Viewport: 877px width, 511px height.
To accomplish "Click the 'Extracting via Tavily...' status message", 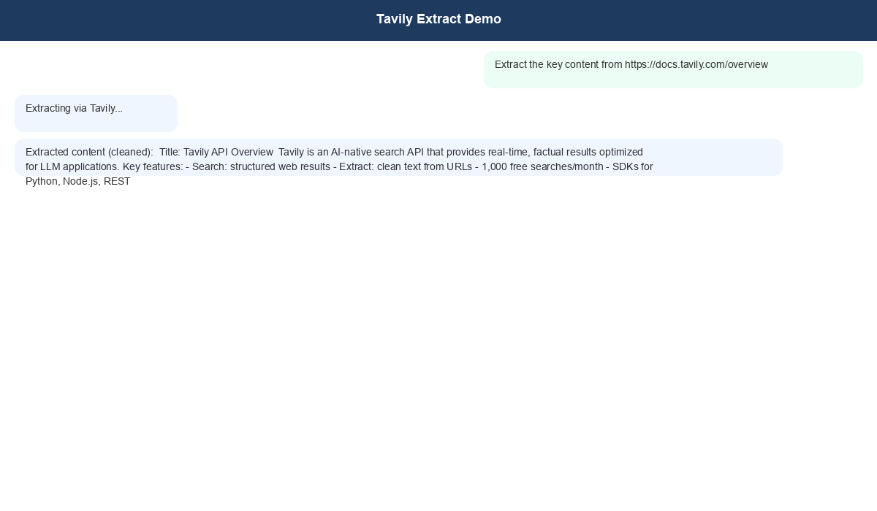I will [96, 113].
